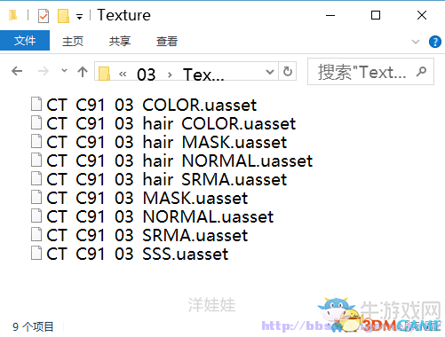This screenshot has height=337, width=445.
Task: Click file icon of hair_COLOR.uasset
Action: coord(36,122)
